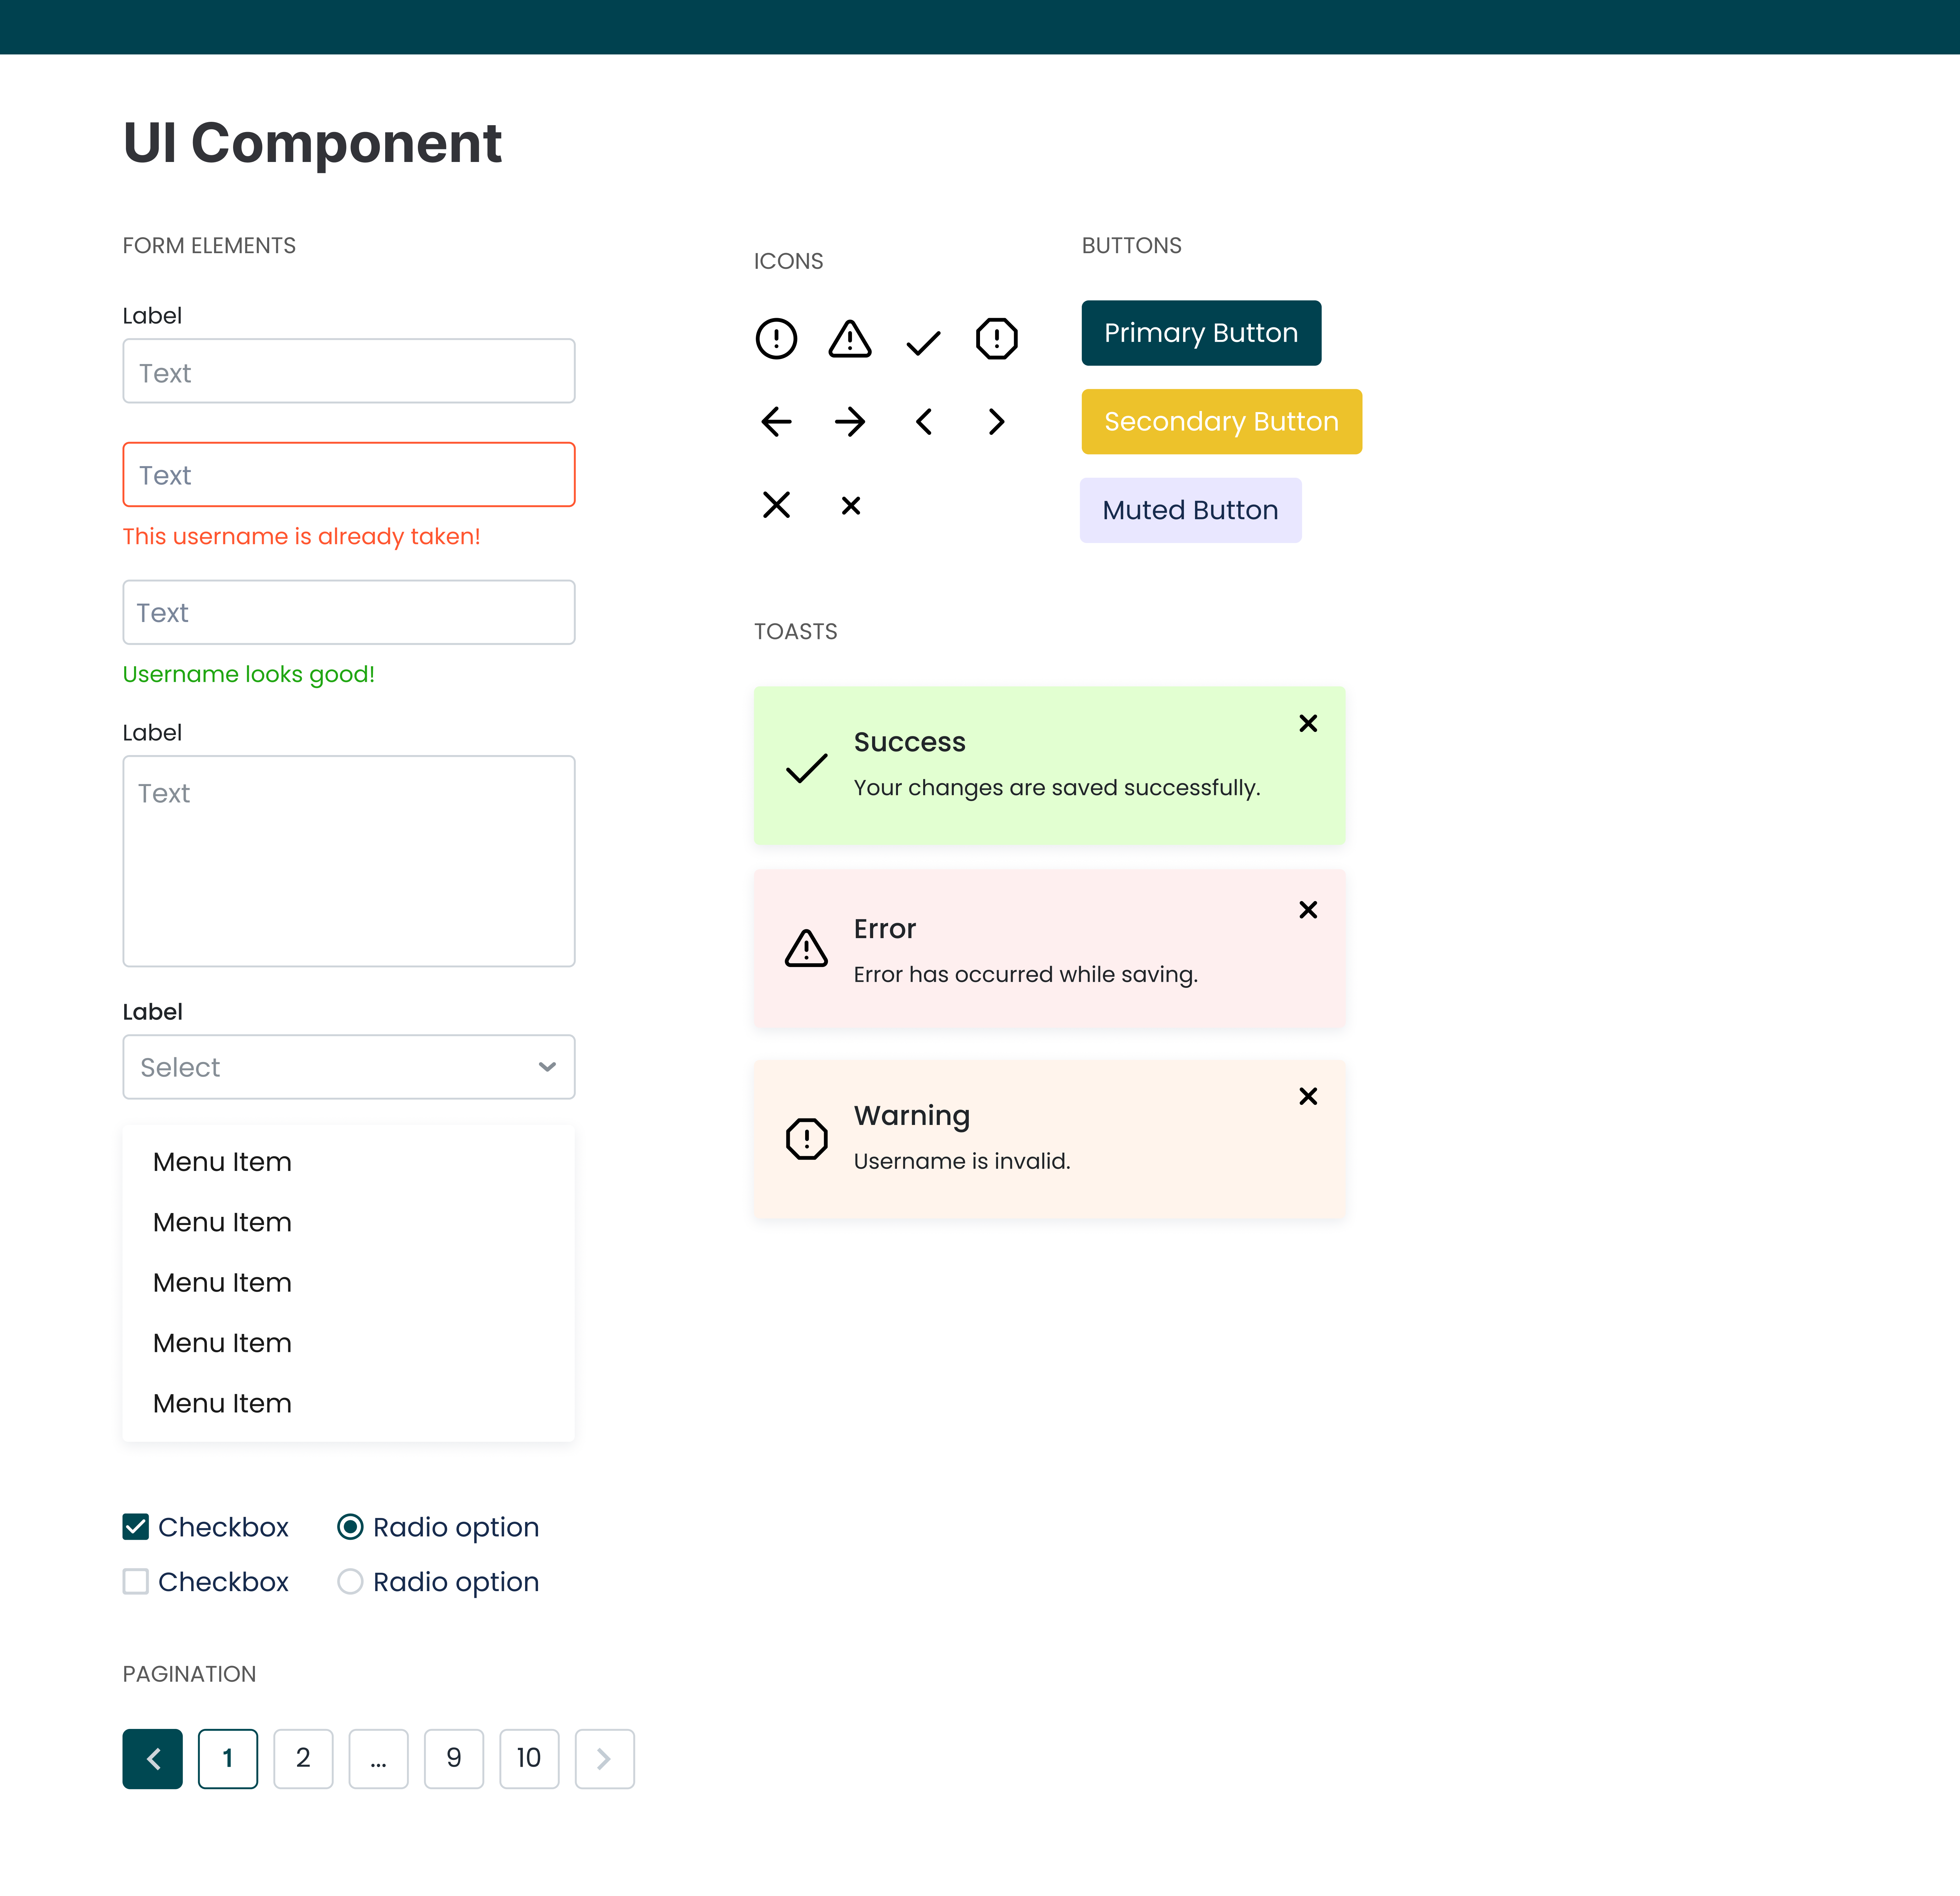
Task: Click the selected Radio option
Action: (x=350, y=1527)
